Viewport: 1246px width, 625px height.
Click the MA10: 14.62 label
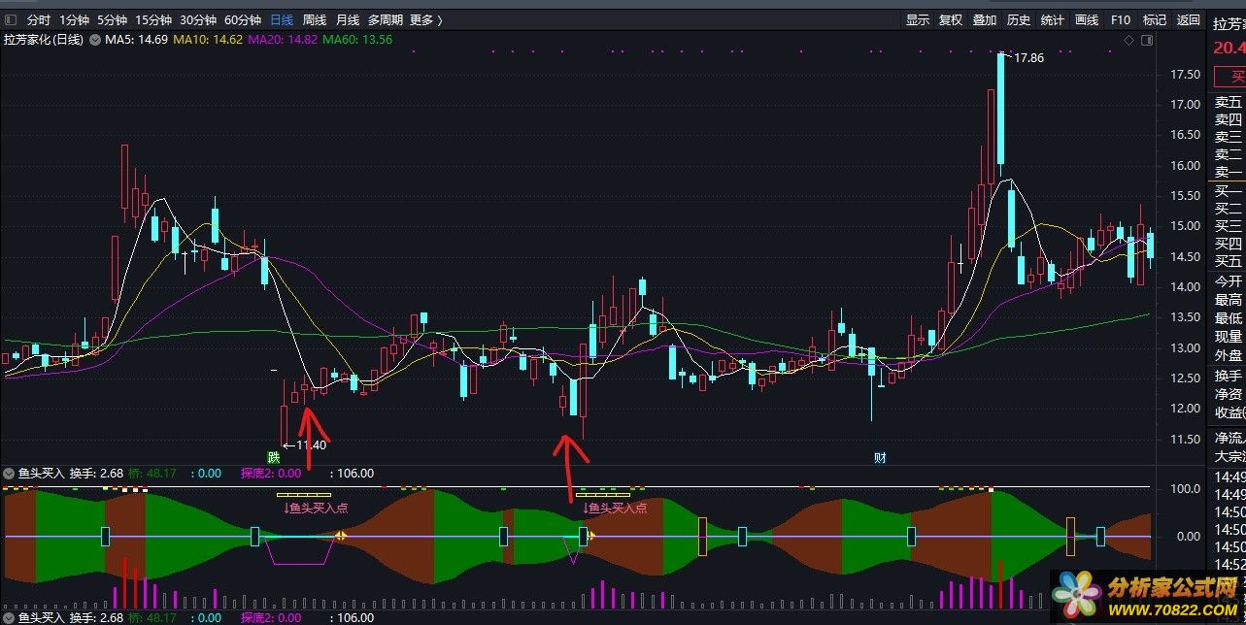[208, 40]
